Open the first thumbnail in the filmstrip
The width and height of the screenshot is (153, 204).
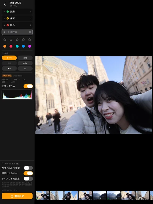click(42, 195)
